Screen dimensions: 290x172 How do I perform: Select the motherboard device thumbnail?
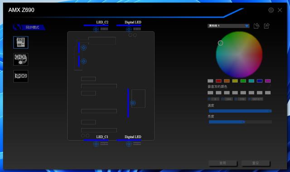point(21,43)
